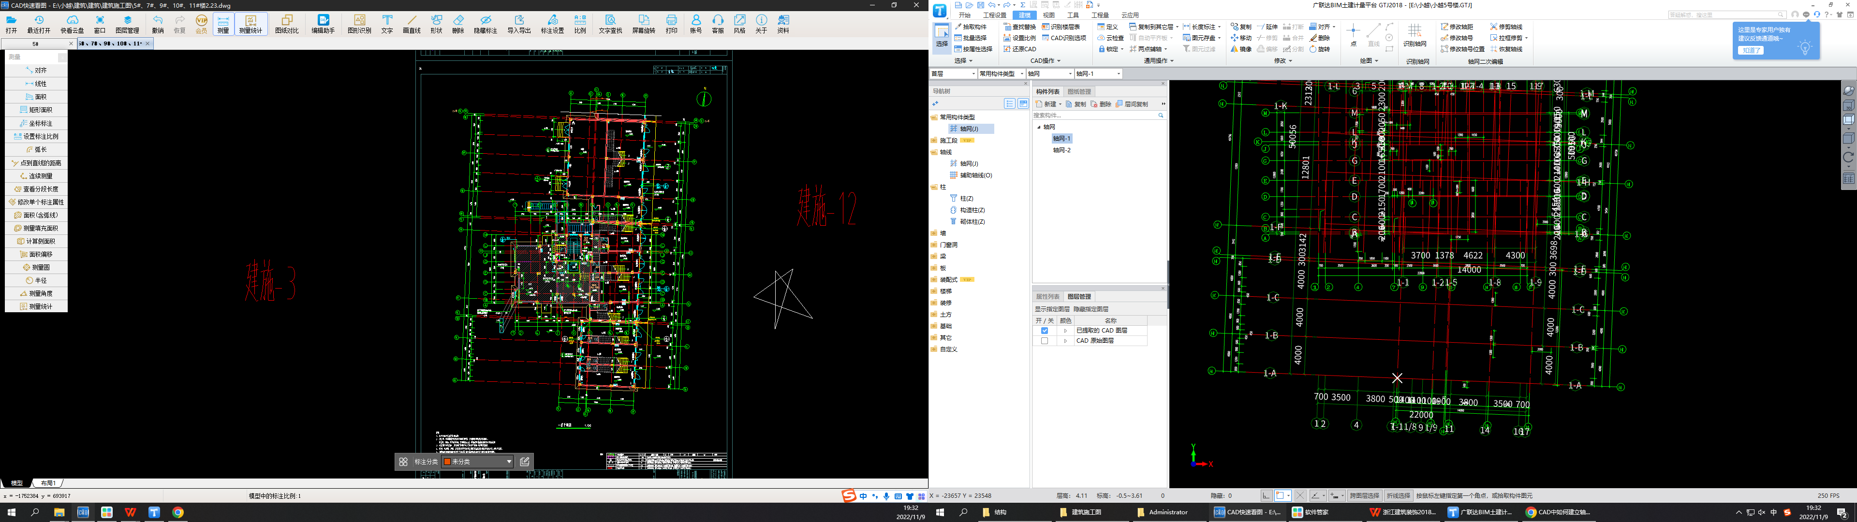This screenshot has height=522, width=1857.
Task: Switch to the 视图 ribbon tab
Action: point(1048,14)
